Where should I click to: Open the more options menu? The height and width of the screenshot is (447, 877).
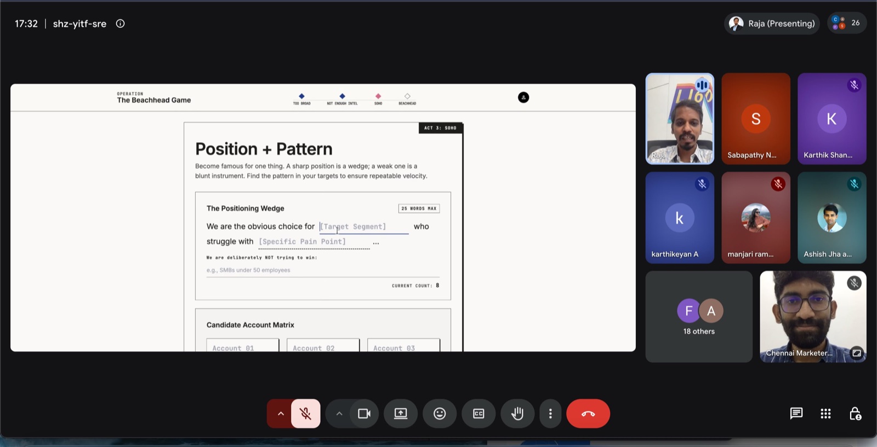click(x=550, y=414)
